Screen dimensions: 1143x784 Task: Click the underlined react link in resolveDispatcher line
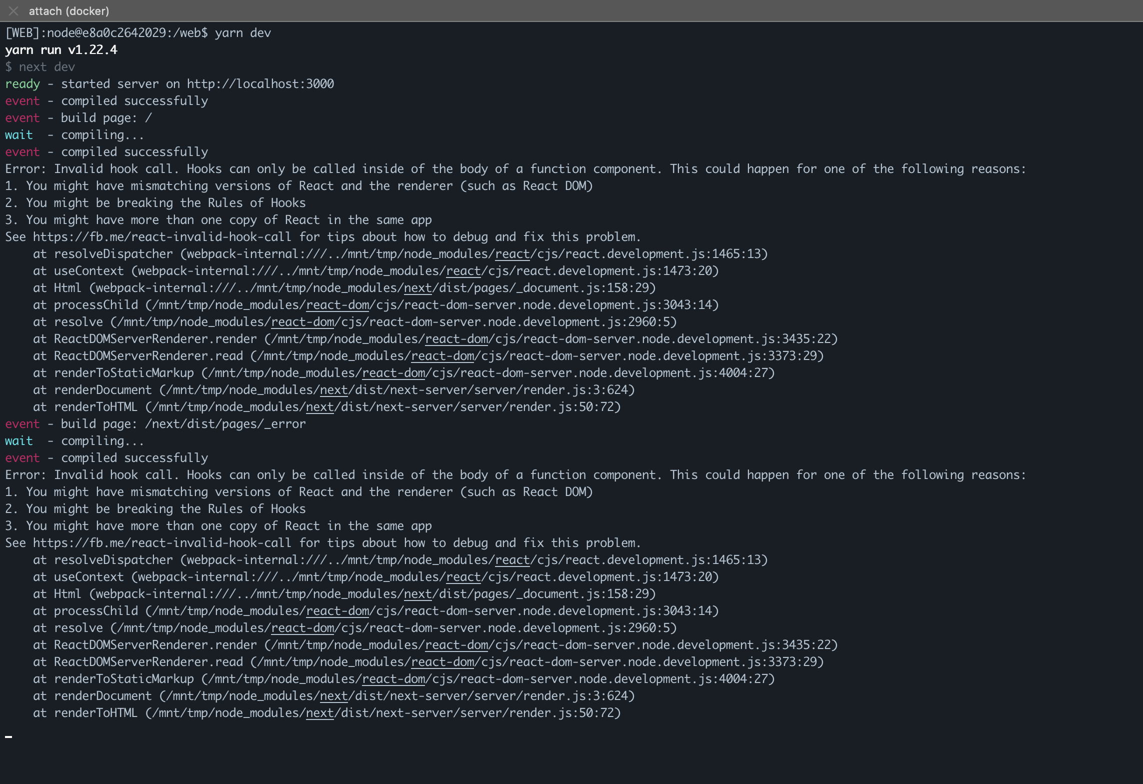pyautogui.click(x=511, y=253)
